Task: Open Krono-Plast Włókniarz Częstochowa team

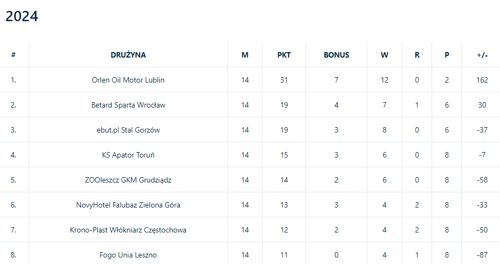Action: [x=128, y=230]
